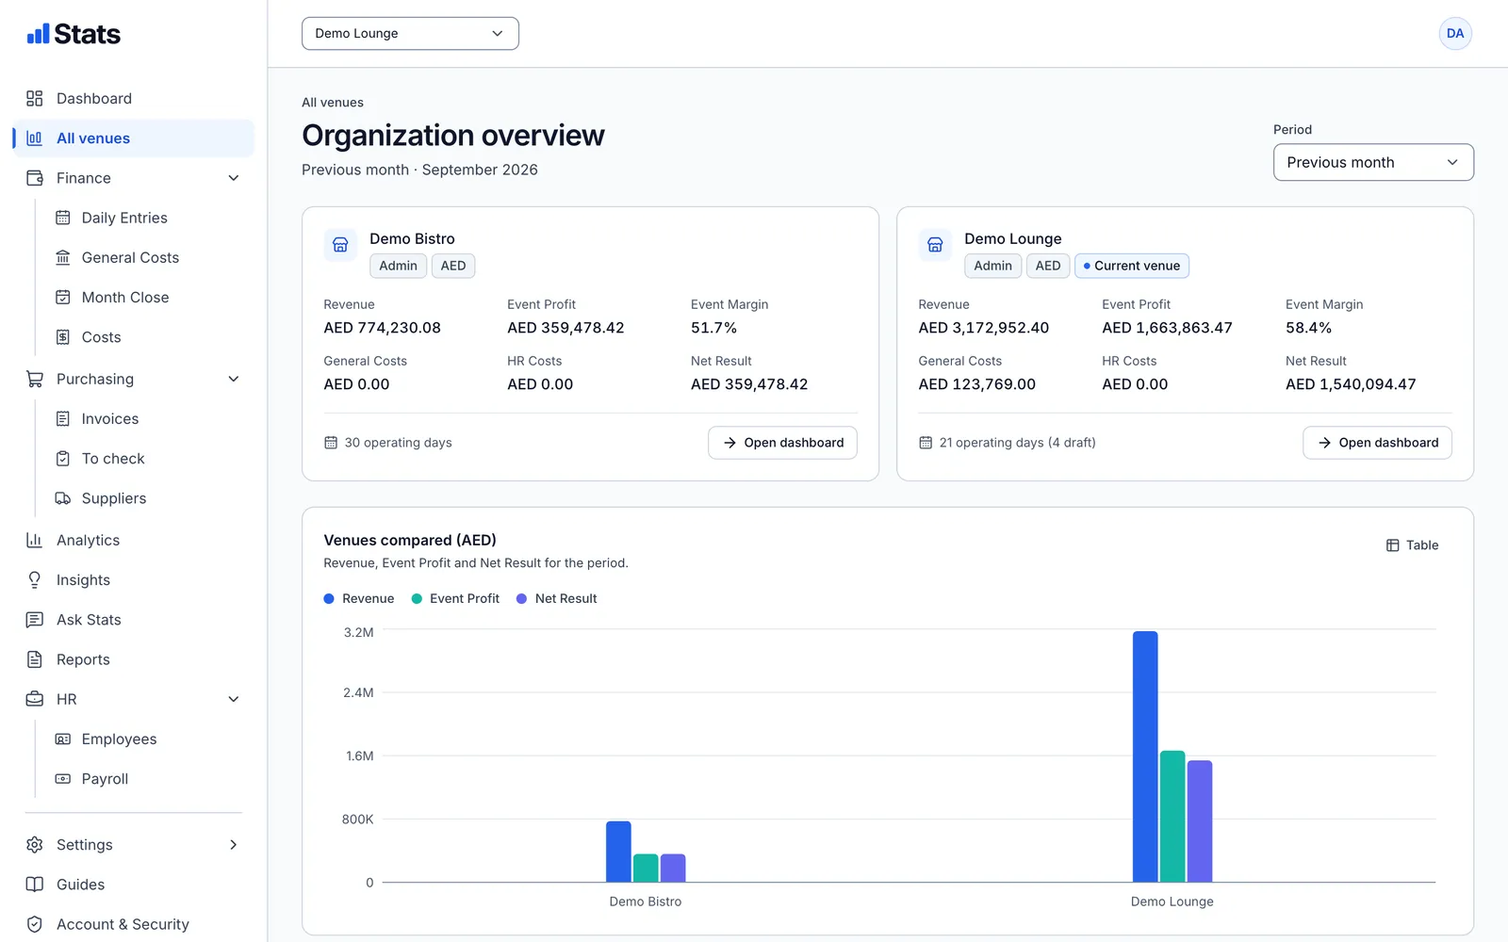The image size is (1508, 942).
Task: Toggle Revenue series in chart legend
Action: 359,599
